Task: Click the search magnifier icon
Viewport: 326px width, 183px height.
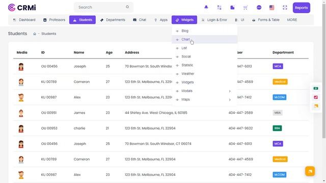Action: tap(127, 7)
